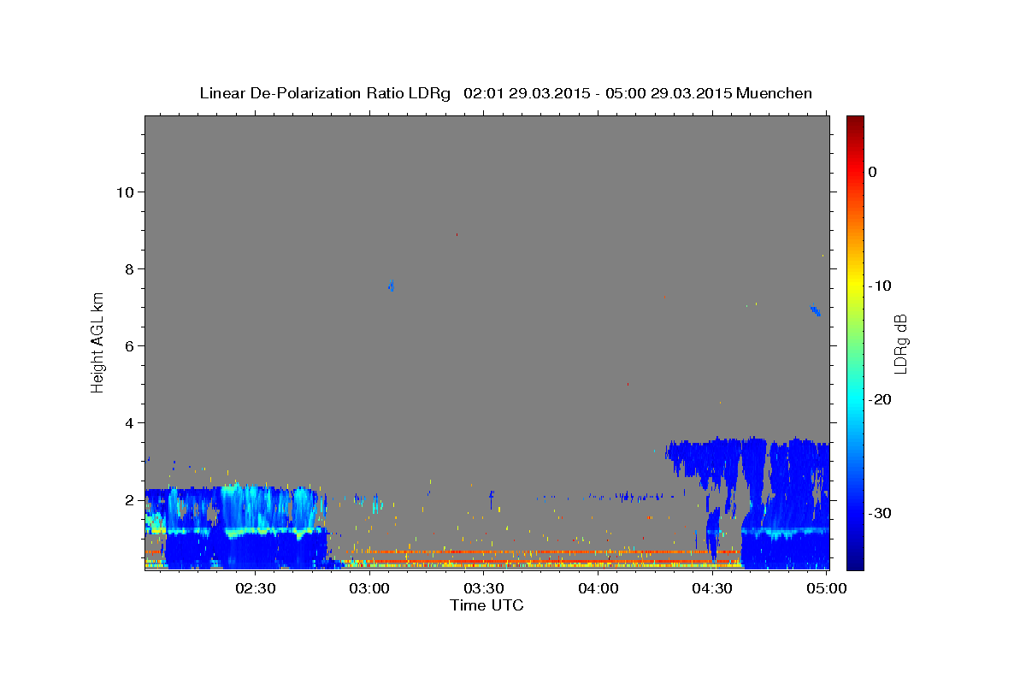Click the height tick label 4

128,422
